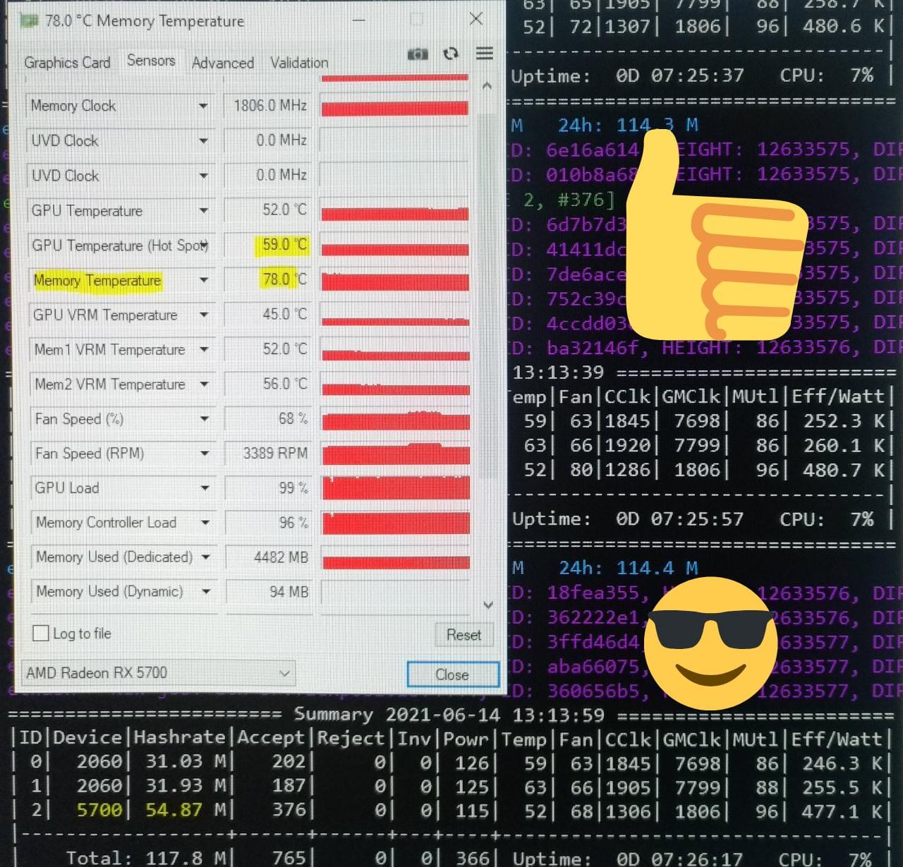The image size is (903, 867).
Task: Click the yellow 5700 device entry in terminal
Action: pyautogui.click(x=101, y=810)
